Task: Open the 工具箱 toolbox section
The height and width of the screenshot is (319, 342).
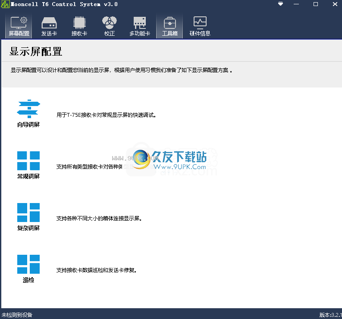Action: tap(169, 26)
